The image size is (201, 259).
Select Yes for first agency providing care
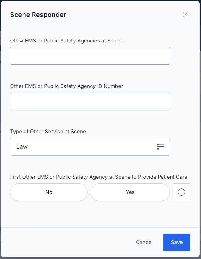[x=130, y=192]
